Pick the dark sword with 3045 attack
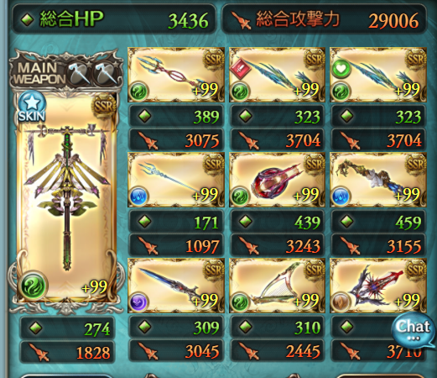437x378 pixels. (176, 286)
